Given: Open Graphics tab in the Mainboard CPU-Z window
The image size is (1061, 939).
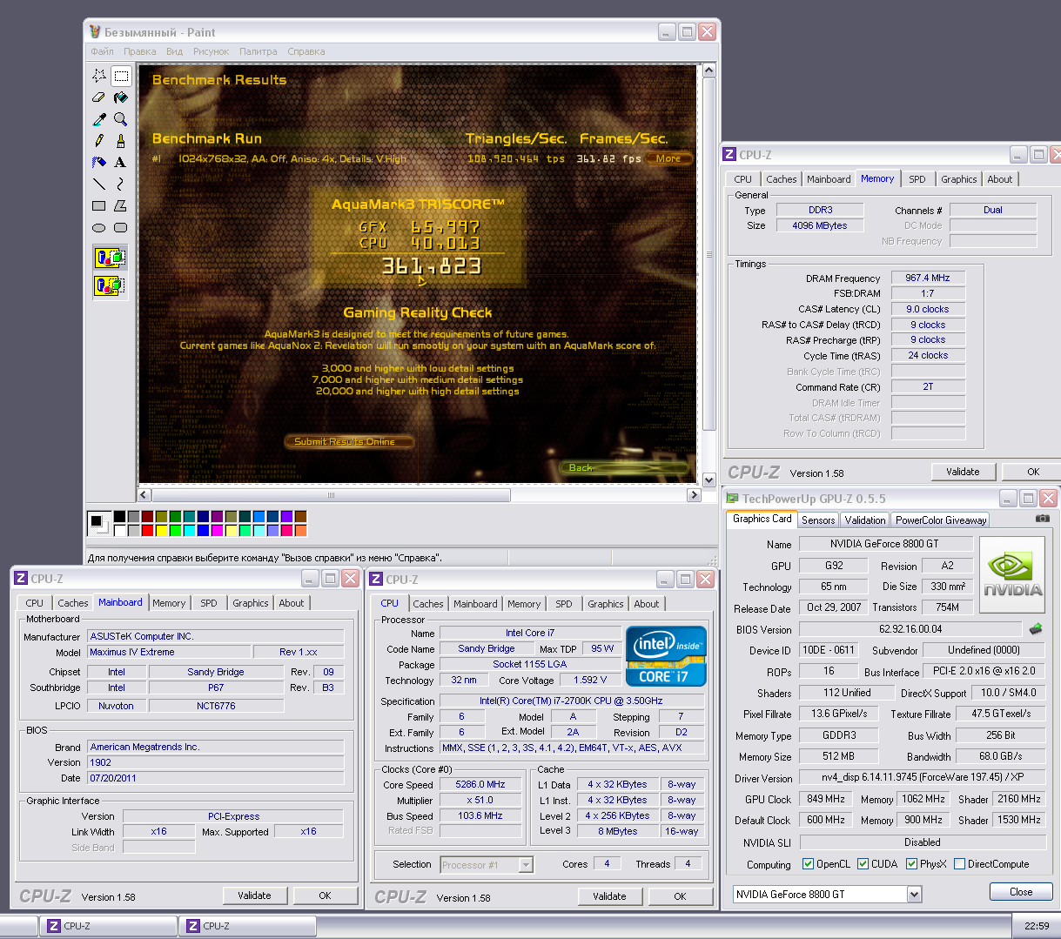Looking at the screenshot, I should [251, 603].
